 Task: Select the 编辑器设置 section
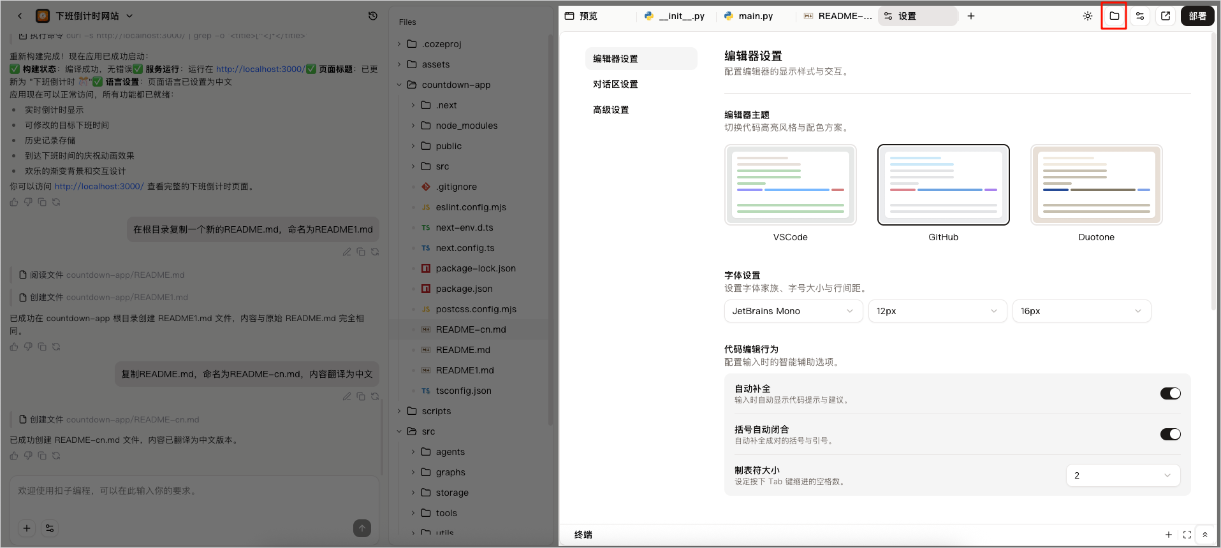point(641,59)
